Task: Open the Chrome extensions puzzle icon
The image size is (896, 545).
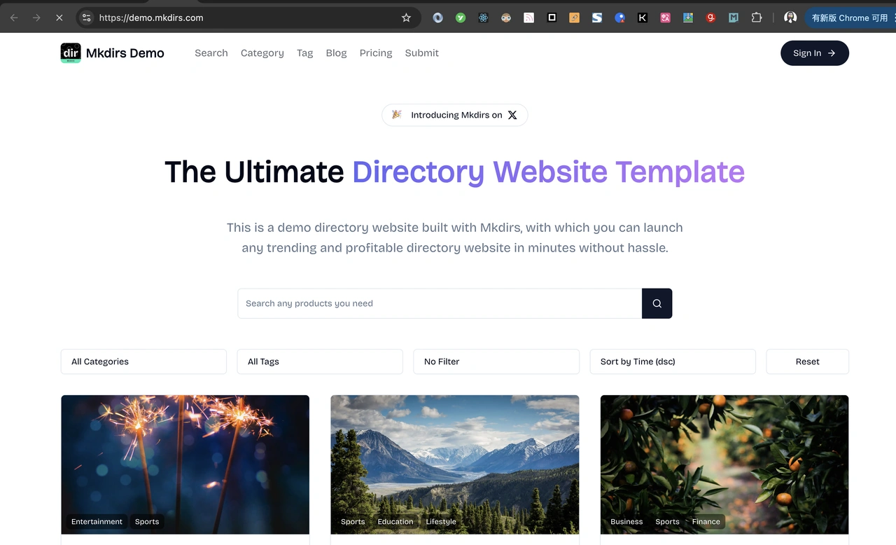Action: click(756, 18)
